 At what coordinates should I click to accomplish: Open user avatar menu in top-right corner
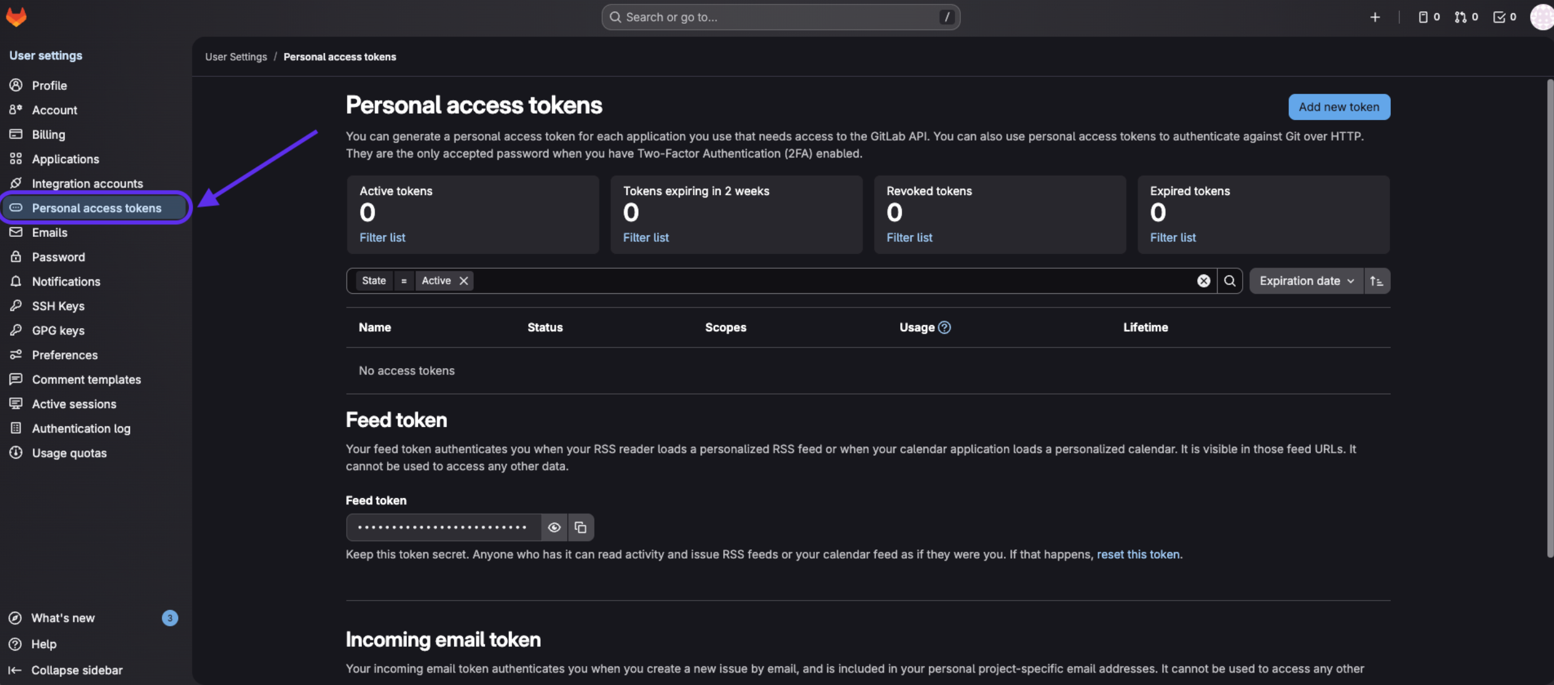(x=1541, y=17)
